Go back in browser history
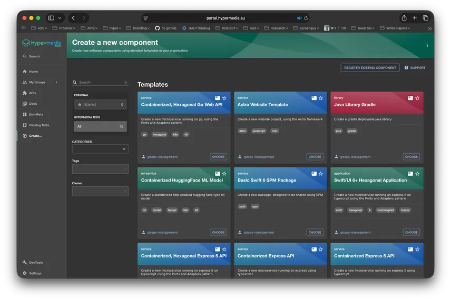 point(73,18)
